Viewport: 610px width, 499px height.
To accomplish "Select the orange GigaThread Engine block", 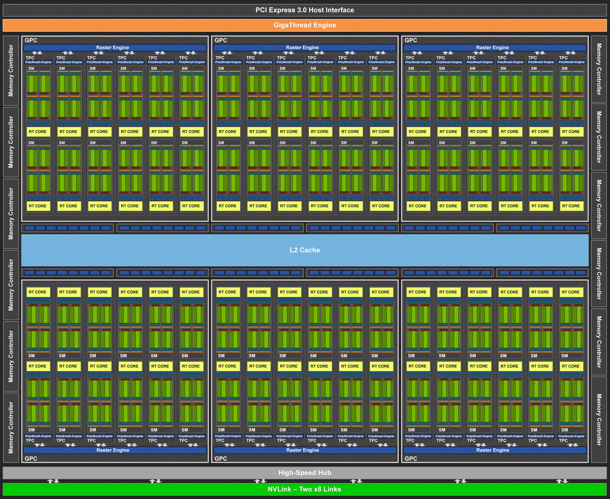I will pos(305,25).
